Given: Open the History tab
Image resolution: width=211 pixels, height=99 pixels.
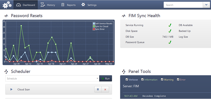Looking at the screenshot, I should click(48, 5).
